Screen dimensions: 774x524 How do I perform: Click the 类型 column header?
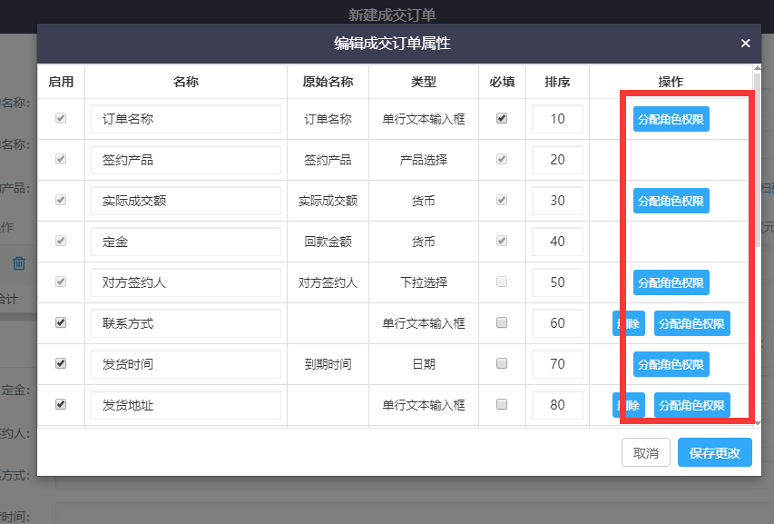pyautogui.click(x=424, y=82)
